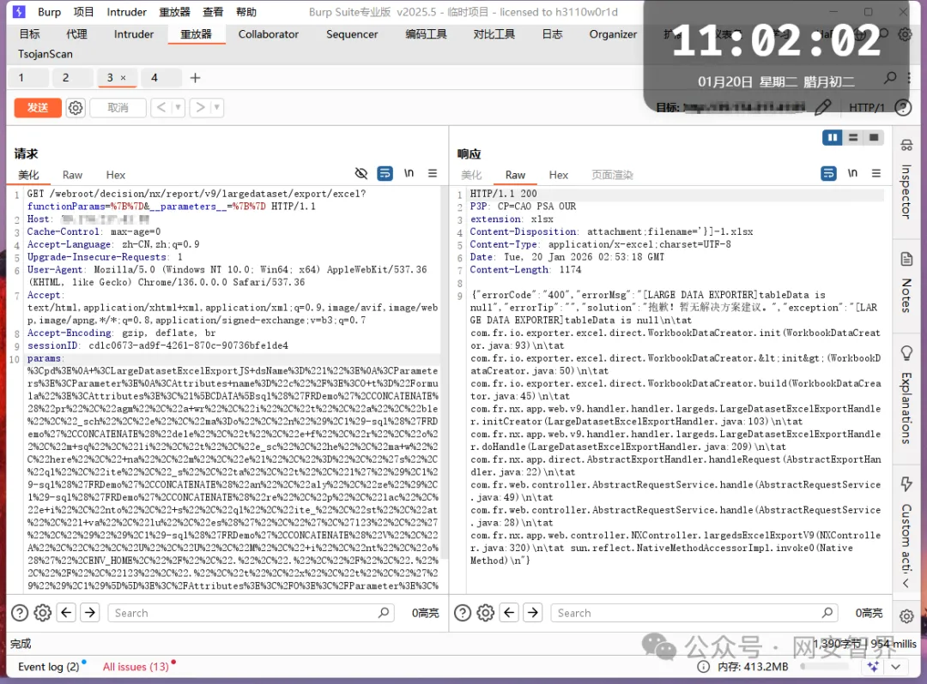Open response panel options menu
Screen dimensions: 927x684
[x=876, y=173]
